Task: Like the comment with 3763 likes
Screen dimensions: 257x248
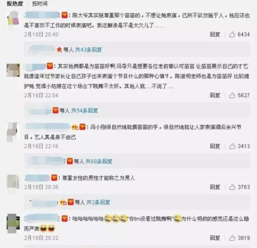Action: (232, 187)
